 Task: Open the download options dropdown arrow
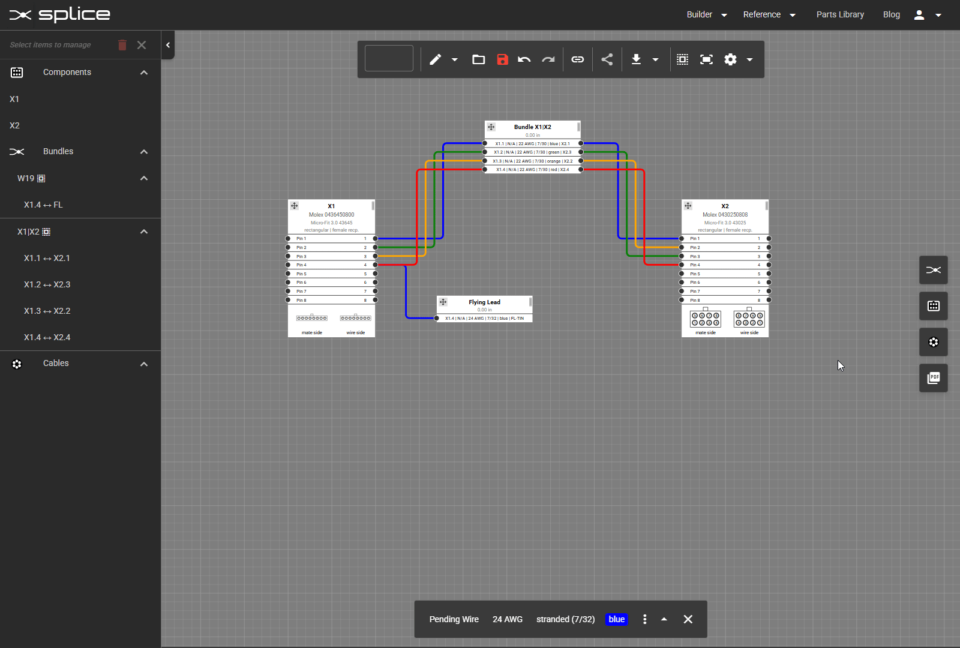pyautogui.click(x=655, y=59)
